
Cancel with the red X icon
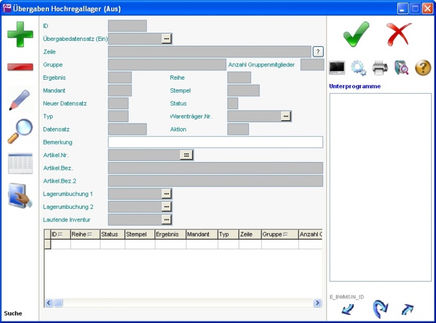[x=399, y=34]
